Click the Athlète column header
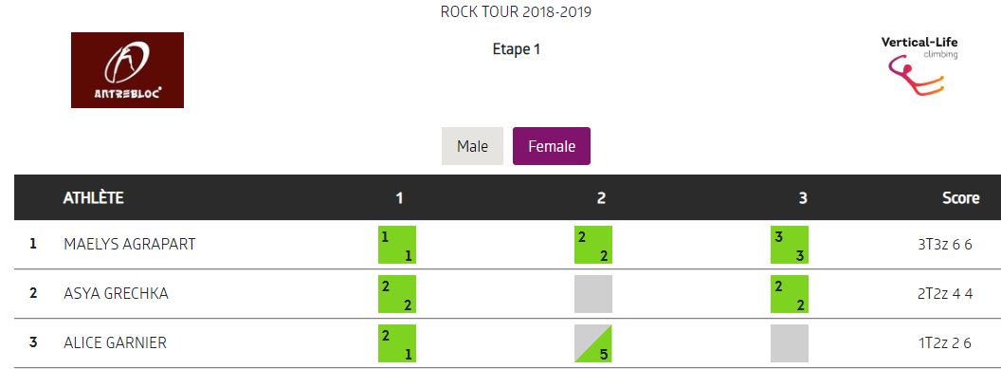The image size is (1001, 369). coord(93,197)
